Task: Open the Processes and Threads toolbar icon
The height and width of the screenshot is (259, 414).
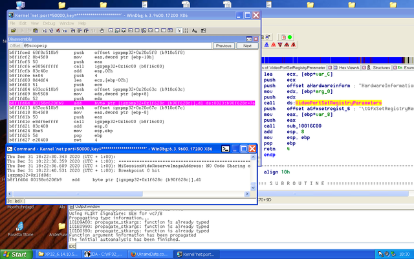Action: click(x=164, y=30)
